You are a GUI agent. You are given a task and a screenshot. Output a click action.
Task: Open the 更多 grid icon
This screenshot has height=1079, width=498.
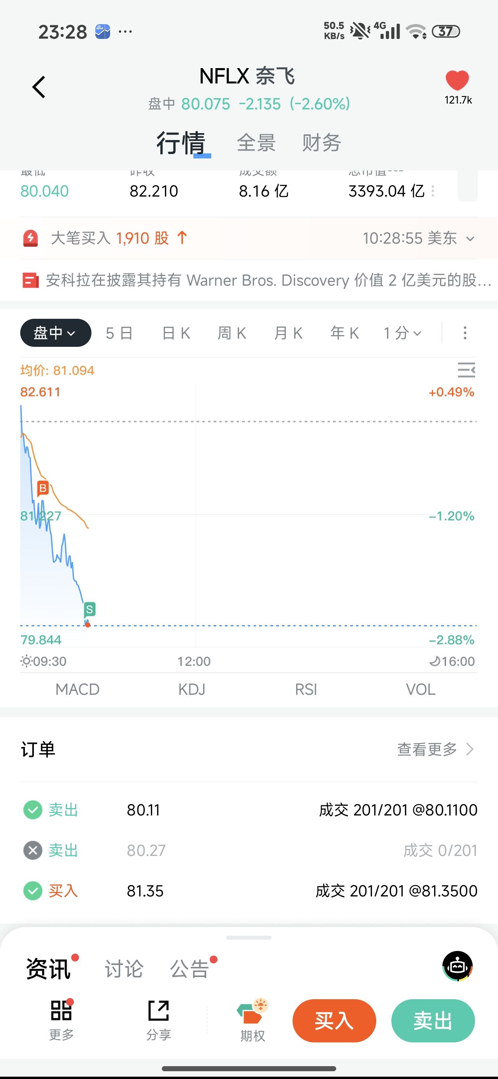click(x=61, y=1011)
